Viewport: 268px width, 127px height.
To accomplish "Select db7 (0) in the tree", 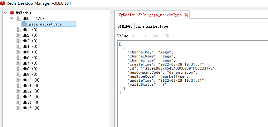I will pos(30,63).
